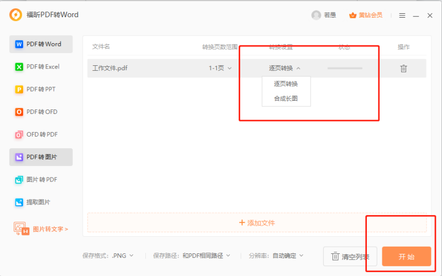The height and width of the screenshot is (276, 442).
Task: Select the PDF转OFD orange icon
Action: 19,112
